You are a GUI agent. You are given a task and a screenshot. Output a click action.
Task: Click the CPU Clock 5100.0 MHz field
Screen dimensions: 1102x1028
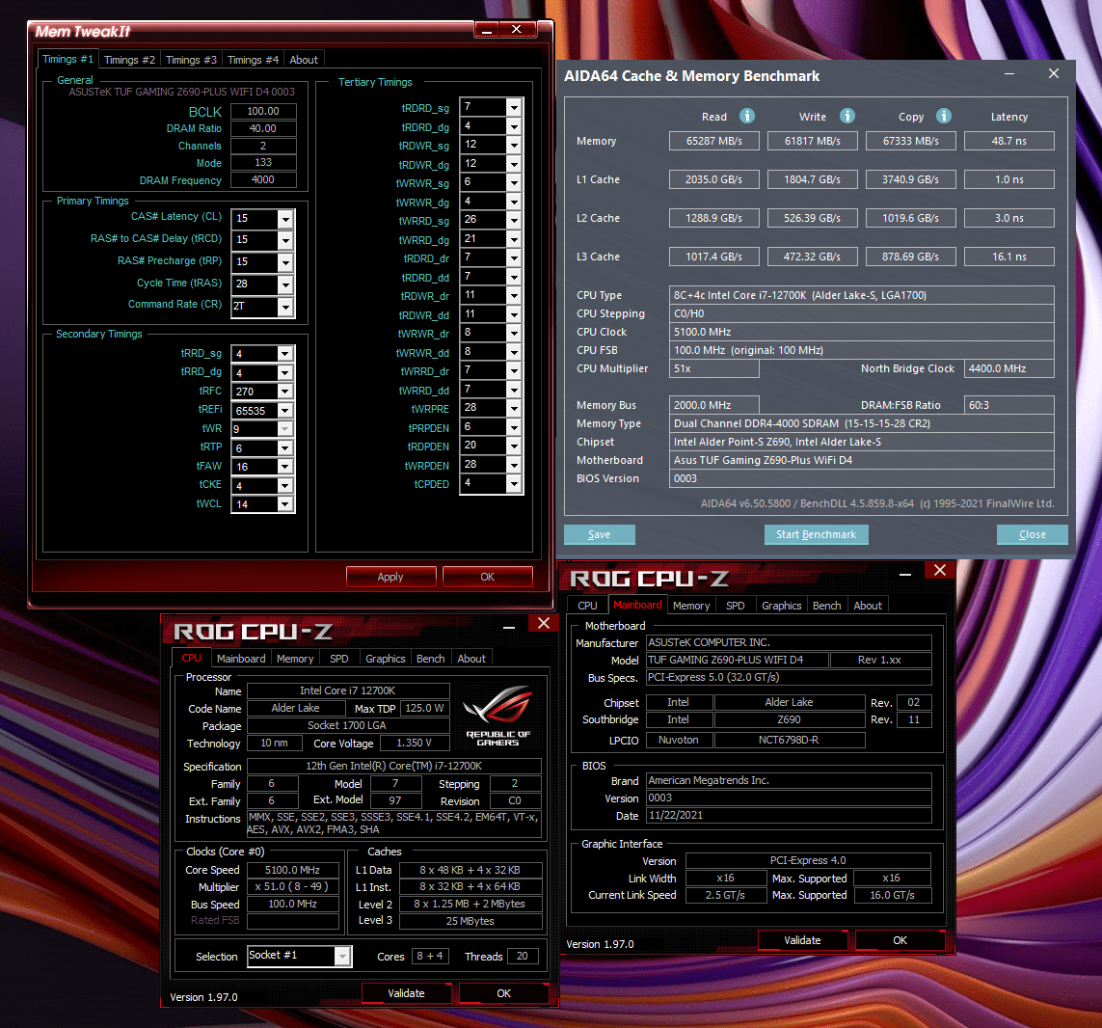pos(862,332)
